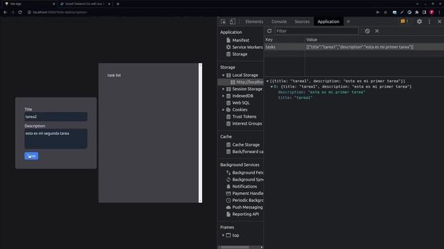Reload the browser page
The height and width of the screenshot is (249, 444).
click(20, 12)
